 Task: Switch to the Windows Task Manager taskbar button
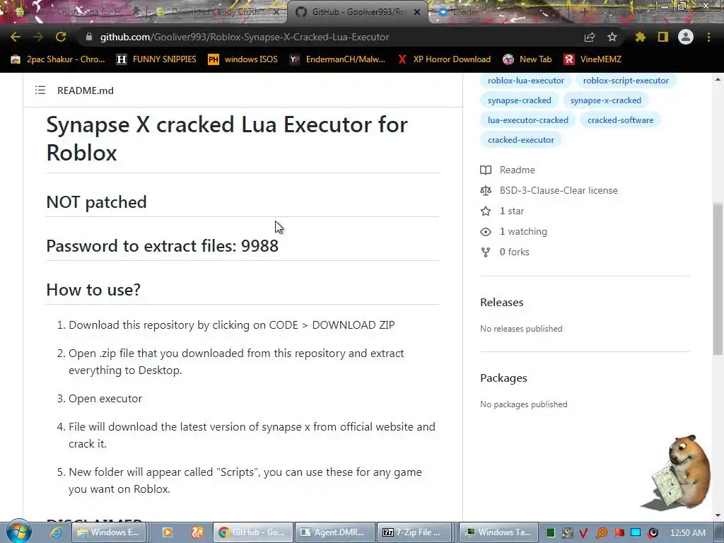[x=500, y=532]
